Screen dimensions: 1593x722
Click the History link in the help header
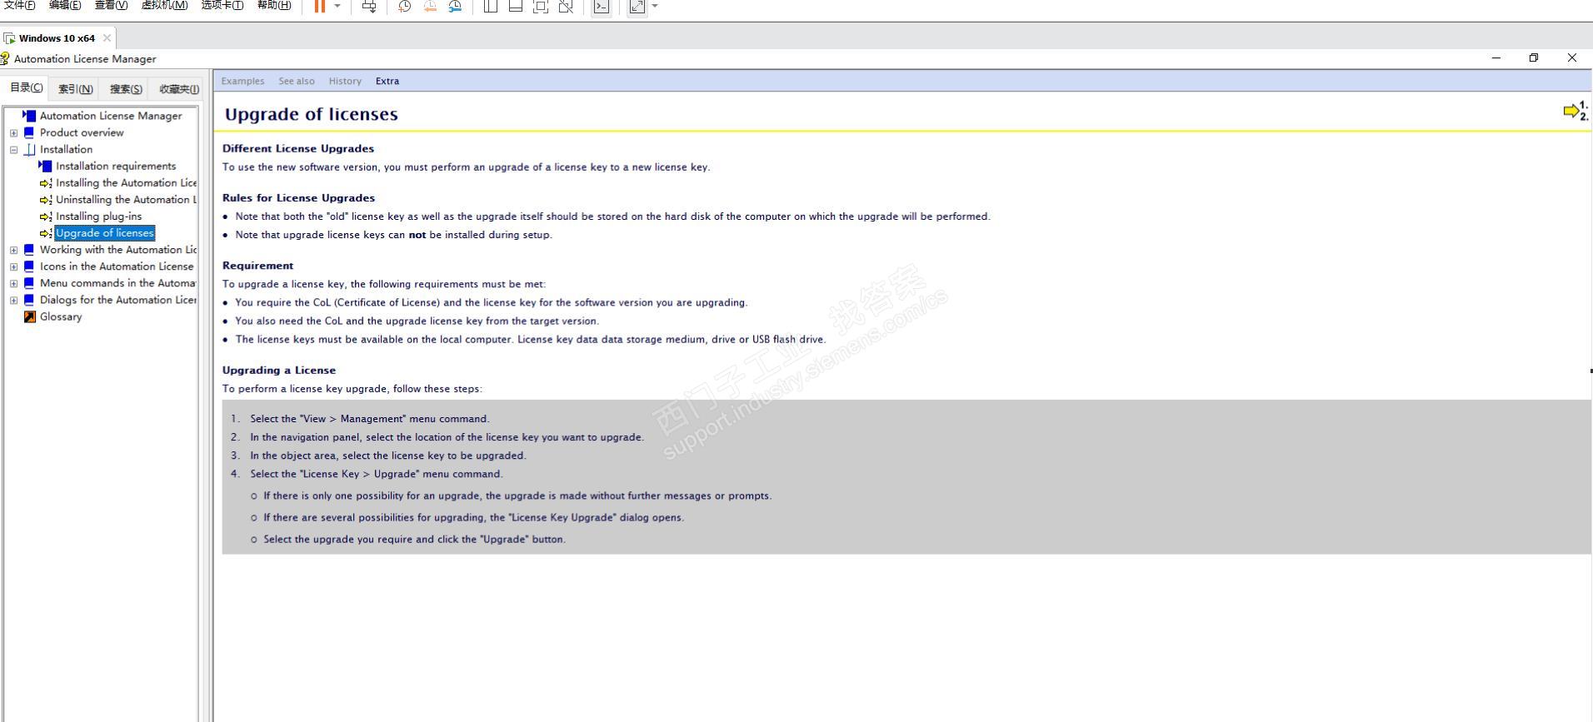pos(345,81)
